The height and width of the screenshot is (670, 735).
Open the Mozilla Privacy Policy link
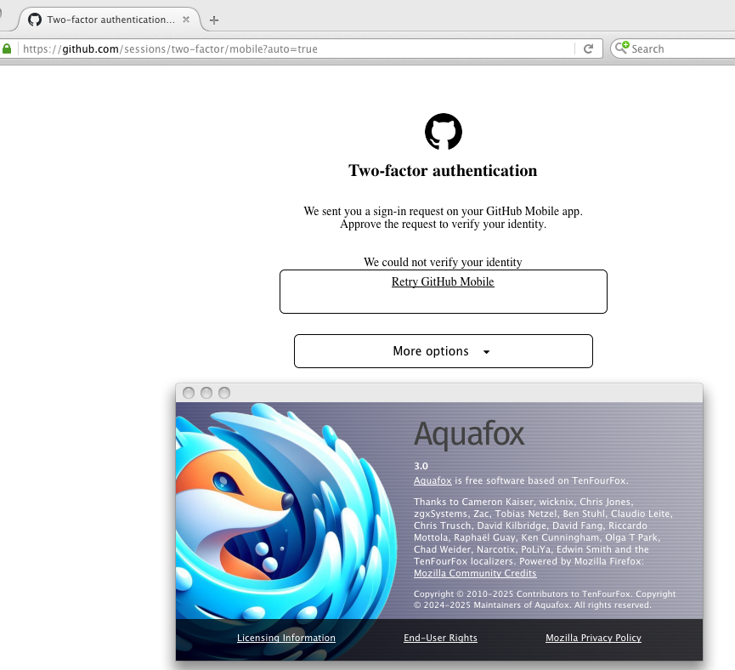pos(593,638)
